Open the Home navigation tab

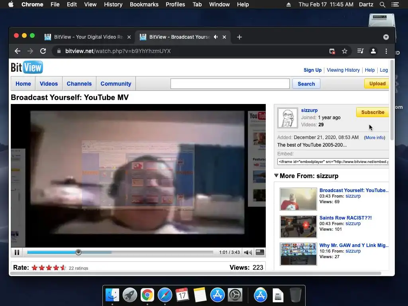tap(23, 84)
